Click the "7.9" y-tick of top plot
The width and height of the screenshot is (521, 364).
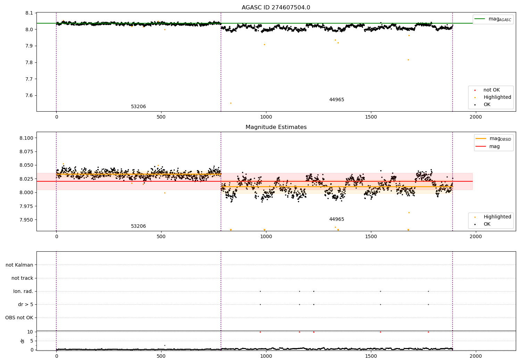pyautogui.click(x=29, y=46)
